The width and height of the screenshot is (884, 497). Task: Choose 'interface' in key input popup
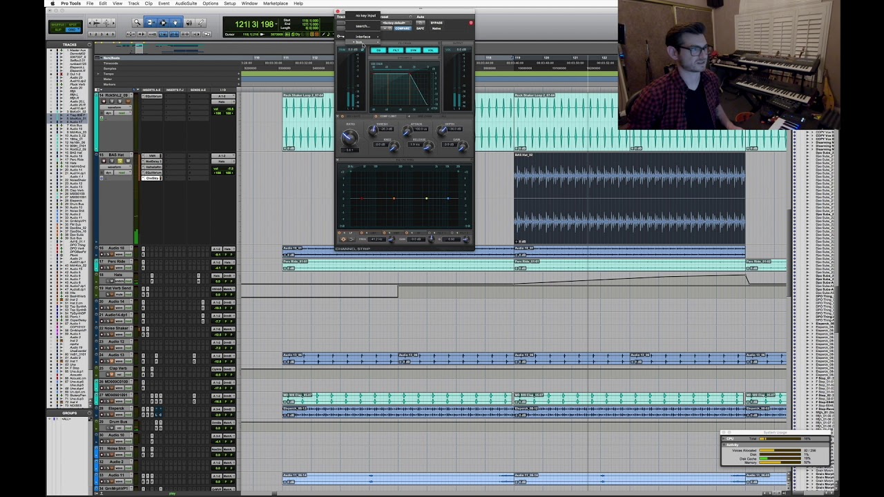[363, 37]
